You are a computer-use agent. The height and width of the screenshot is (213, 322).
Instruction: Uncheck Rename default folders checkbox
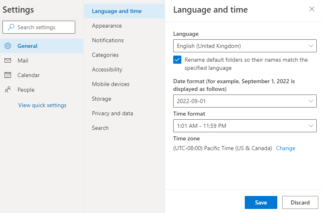[x=177, y=60]
